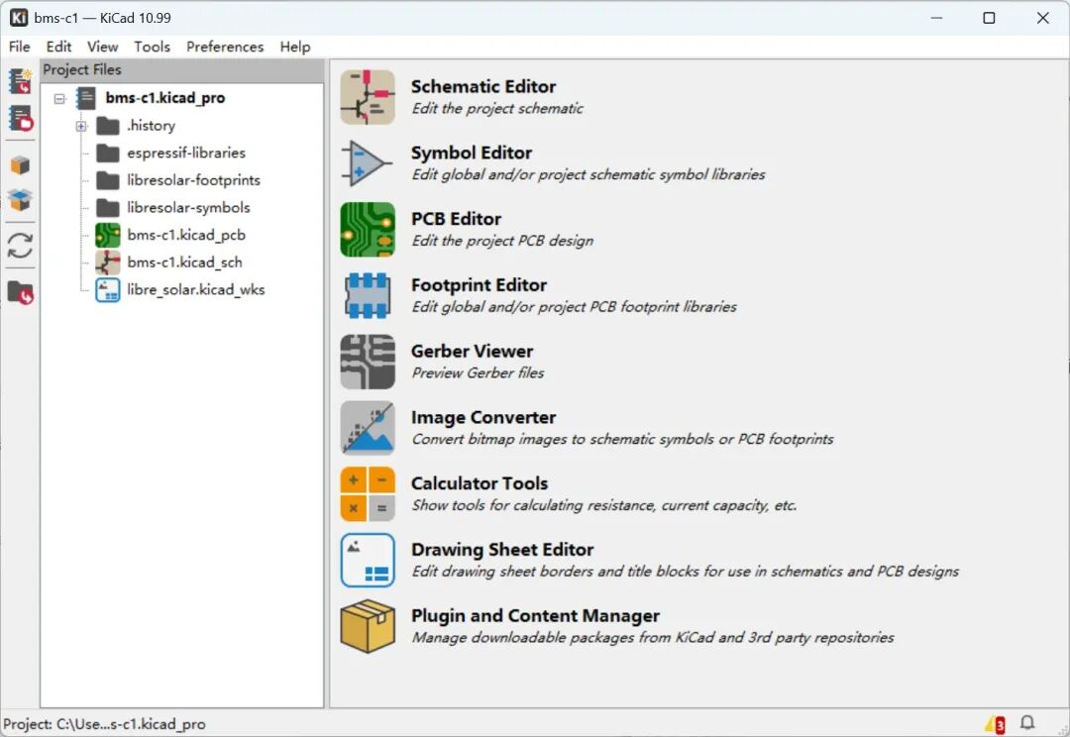
Task: Open the Footprint Editor chip icon
Action: [368, 295]
